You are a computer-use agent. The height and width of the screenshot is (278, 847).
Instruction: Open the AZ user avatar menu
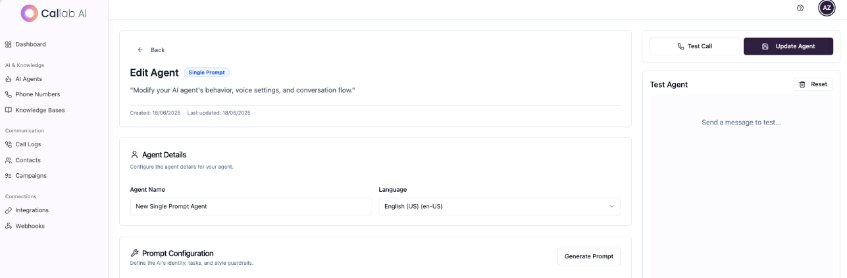[827, 8]
